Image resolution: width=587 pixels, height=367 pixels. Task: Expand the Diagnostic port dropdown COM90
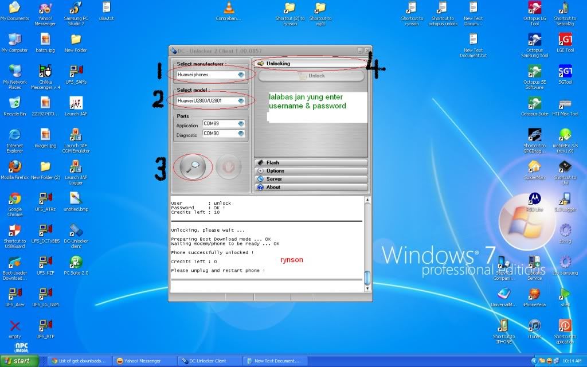click(224, 133)
